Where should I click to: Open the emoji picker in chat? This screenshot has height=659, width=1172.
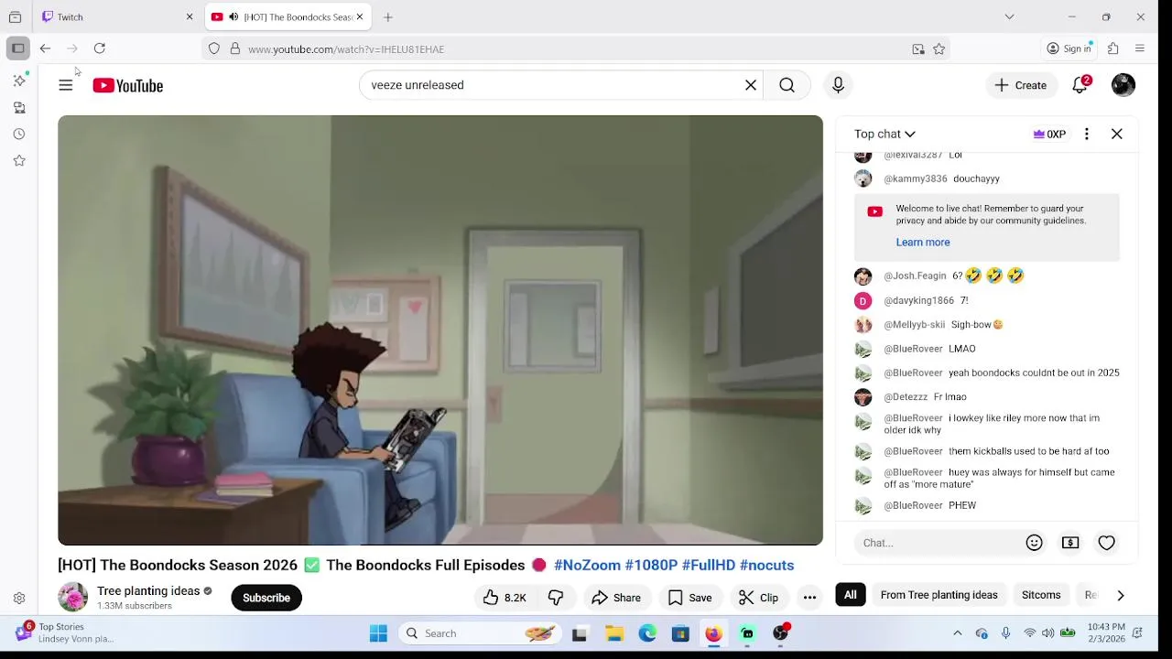1035,543
